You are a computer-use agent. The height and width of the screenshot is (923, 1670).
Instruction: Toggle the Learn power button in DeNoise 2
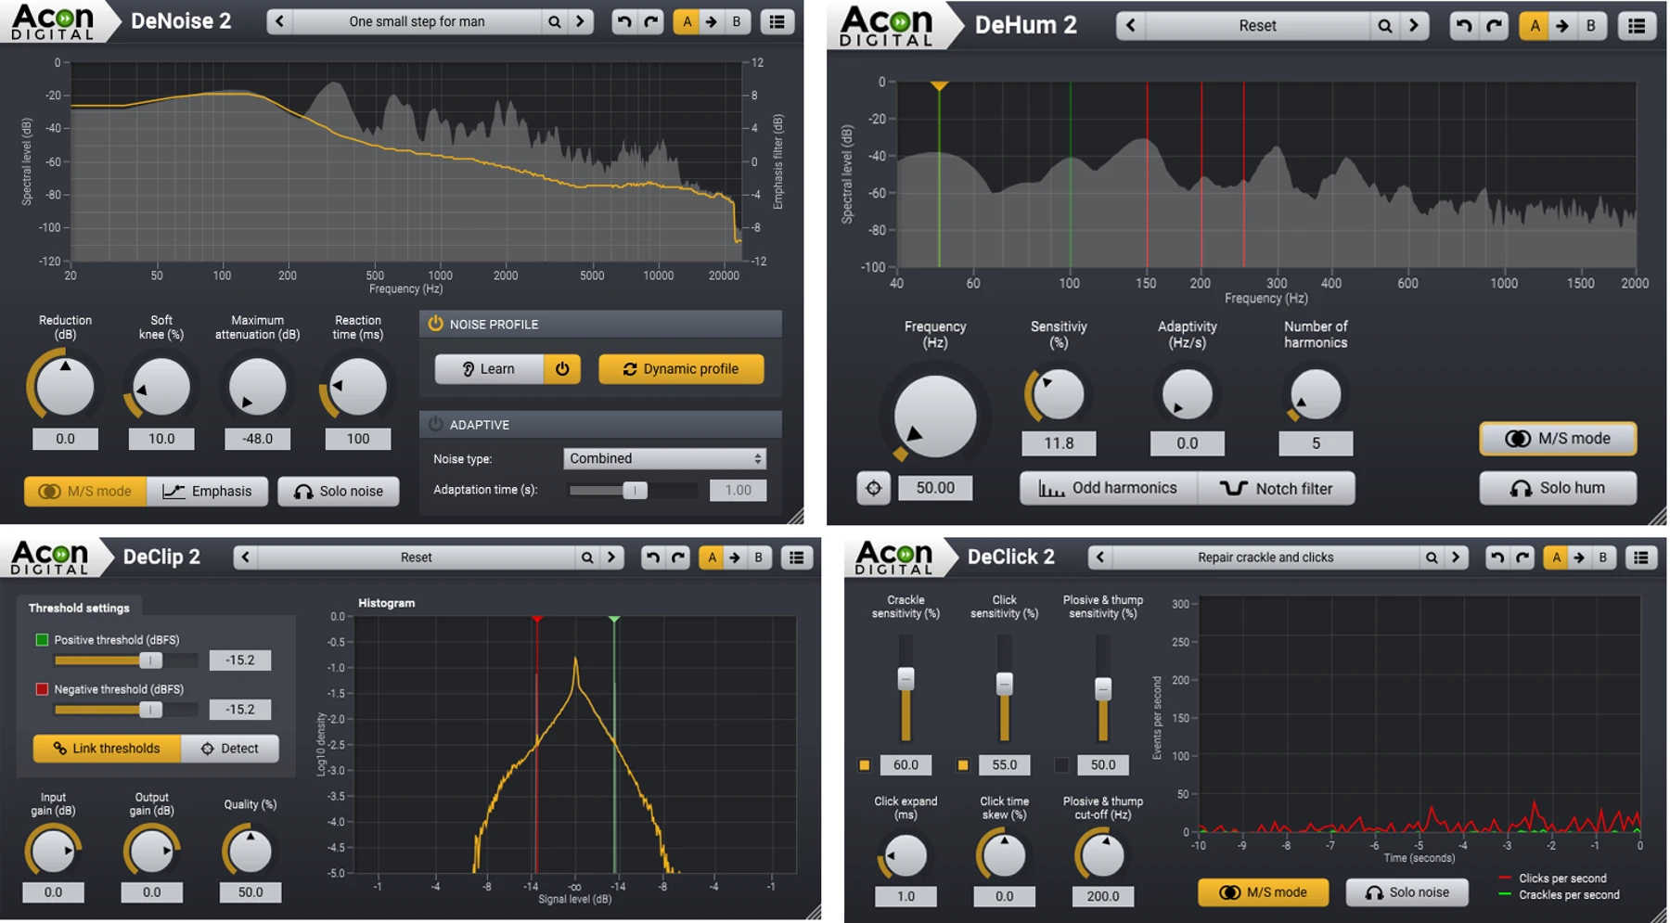point(562,368)
